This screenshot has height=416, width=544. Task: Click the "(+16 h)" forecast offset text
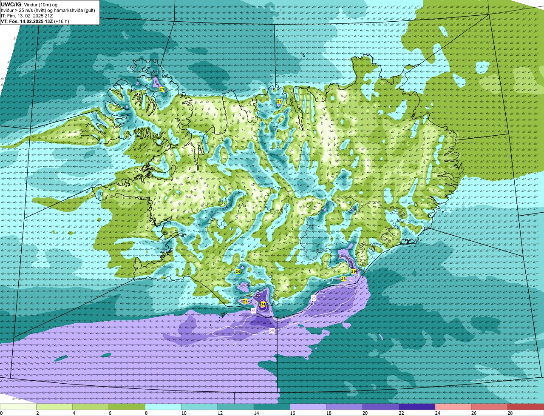(x=62, y=21)
